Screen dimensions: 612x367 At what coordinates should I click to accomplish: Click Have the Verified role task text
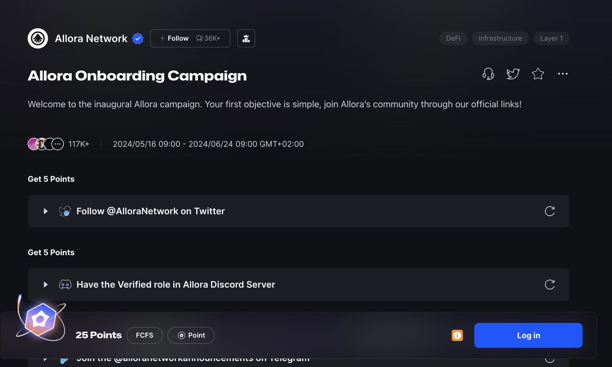point(176,284)
